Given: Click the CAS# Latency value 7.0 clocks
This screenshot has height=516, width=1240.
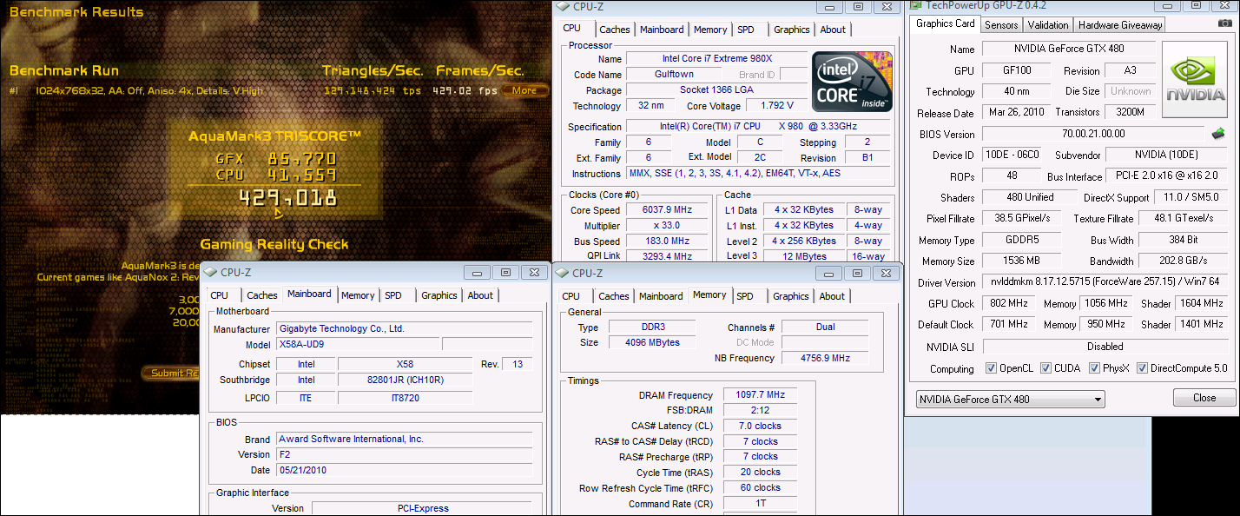Looking at the screenshot, I should click(x=760, y=426).
